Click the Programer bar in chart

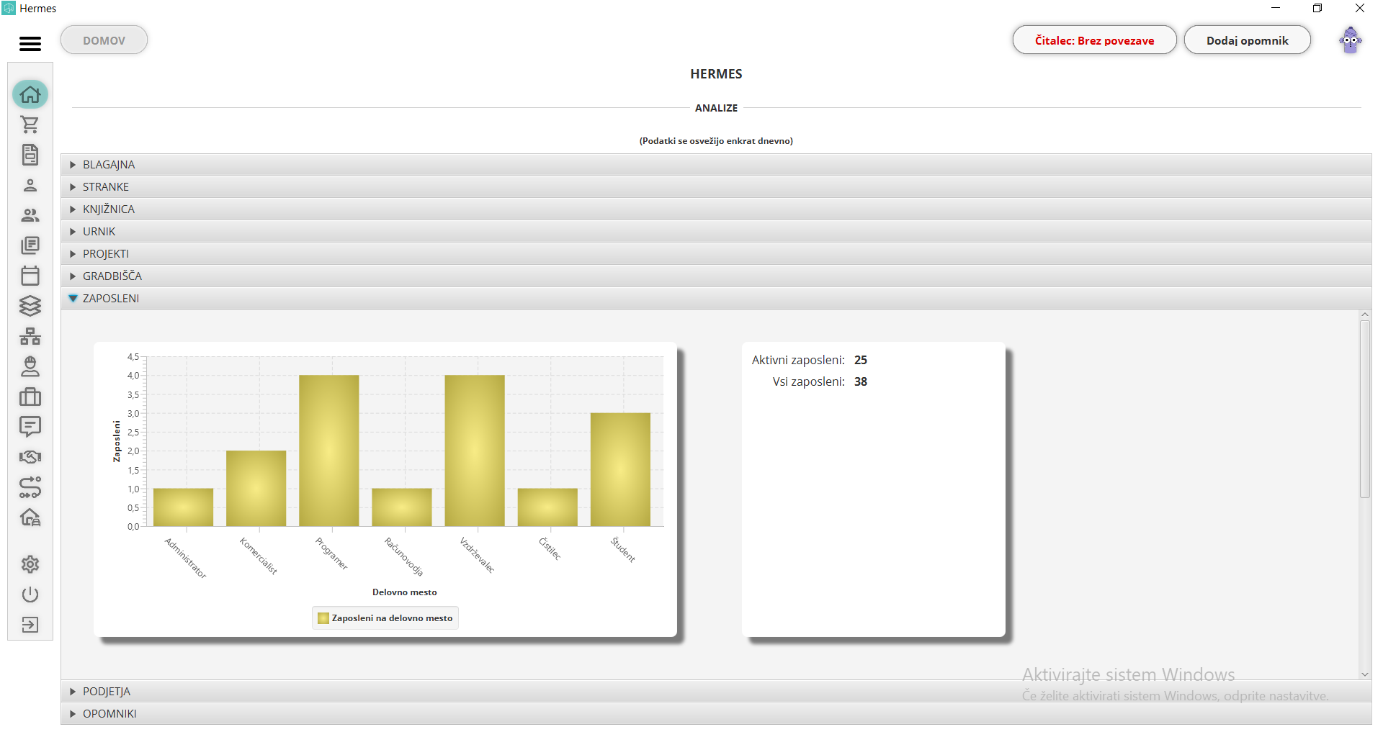pos(329,451)
